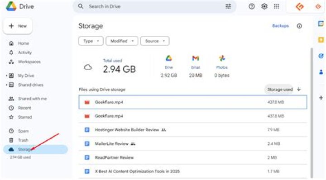Click the doc icon for MailerLite Review

[x=87, y=144]
